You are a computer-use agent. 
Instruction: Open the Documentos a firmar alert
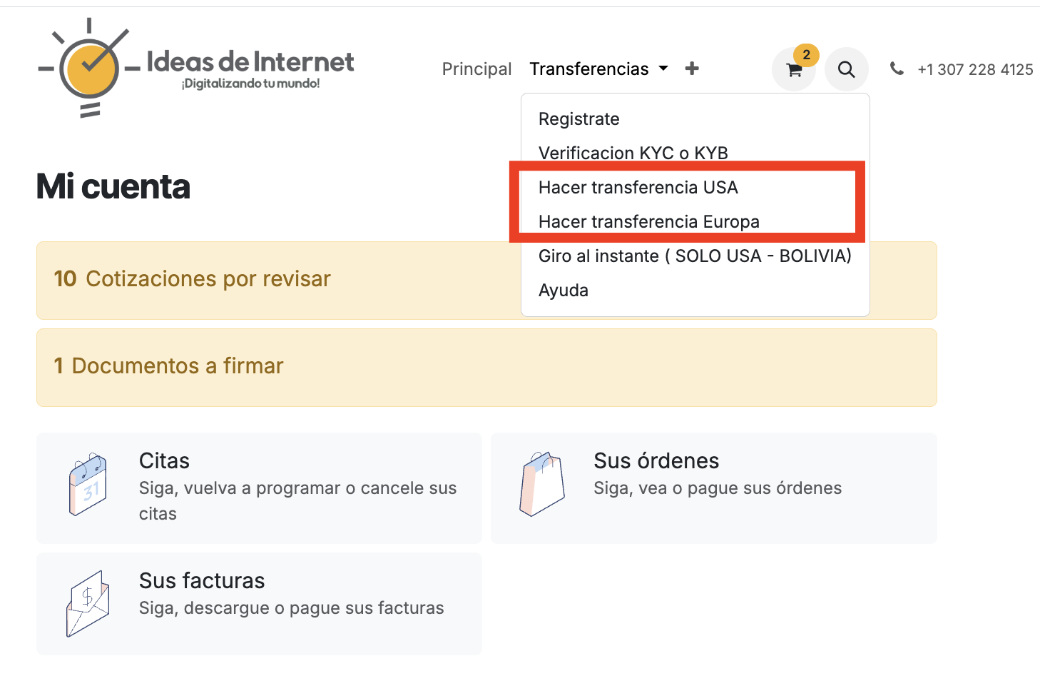point(168,366)
